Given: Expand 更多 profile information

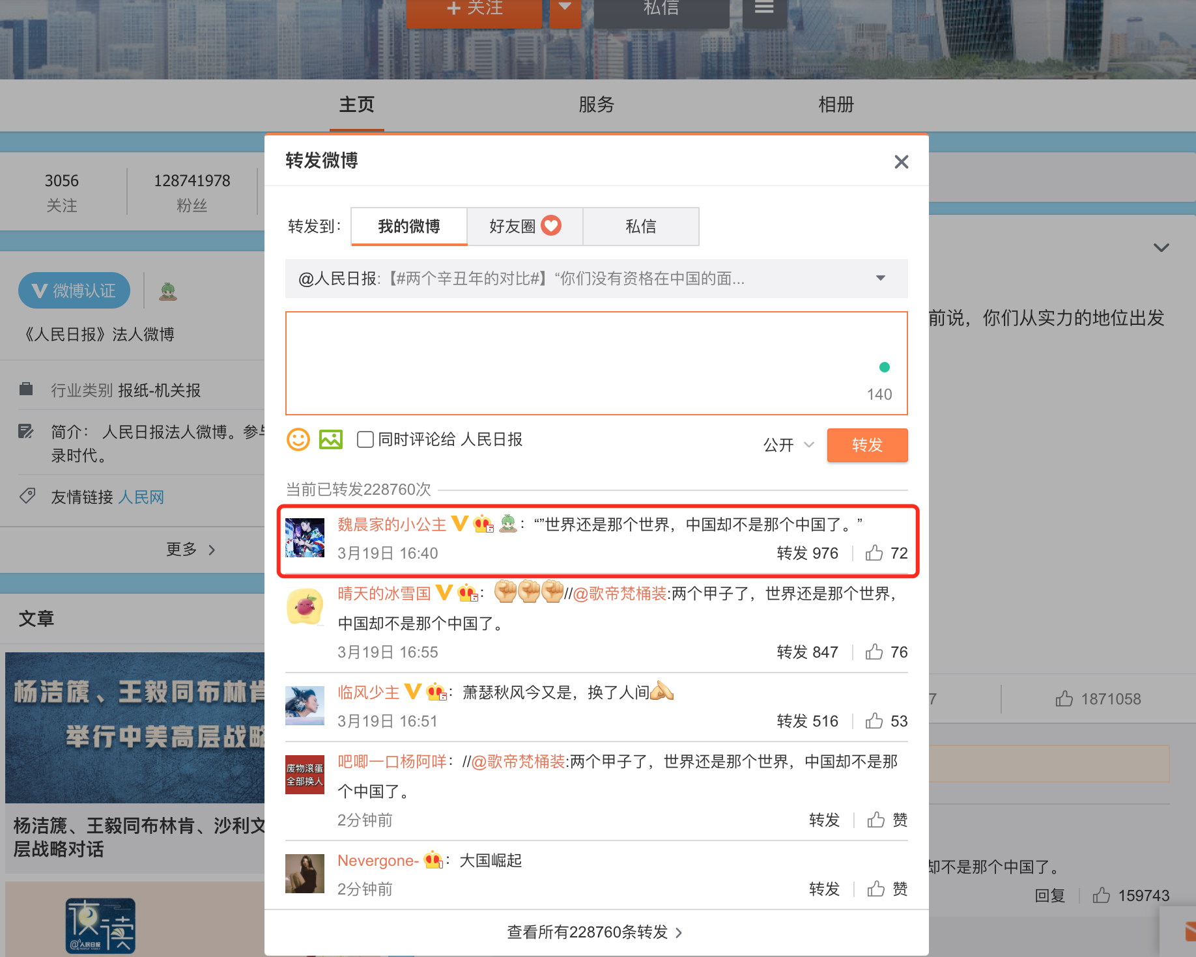Looking at the screenshot, I should point(190,549).
